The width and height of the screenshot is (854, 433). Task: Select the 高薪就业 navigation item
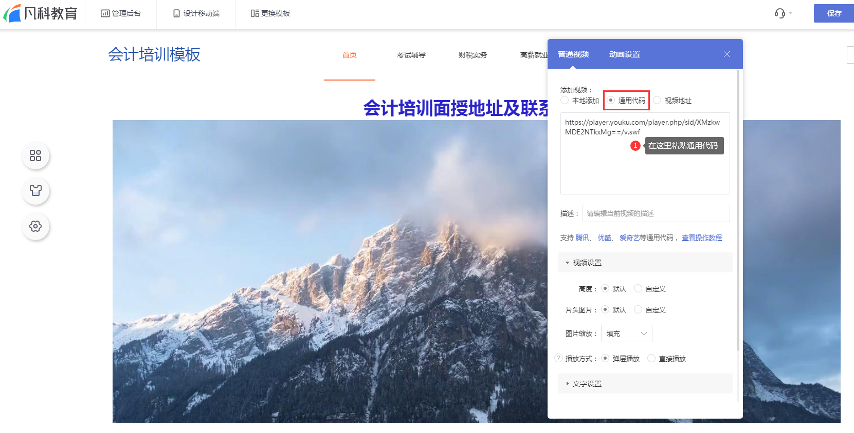[534, 55]
